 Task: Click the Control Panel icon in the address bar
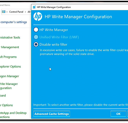pos(4,12)
